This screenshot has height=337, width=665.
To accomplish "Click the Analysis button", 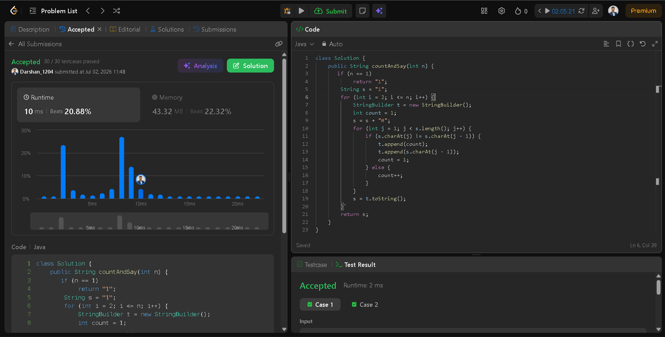I will click(200, 65).
